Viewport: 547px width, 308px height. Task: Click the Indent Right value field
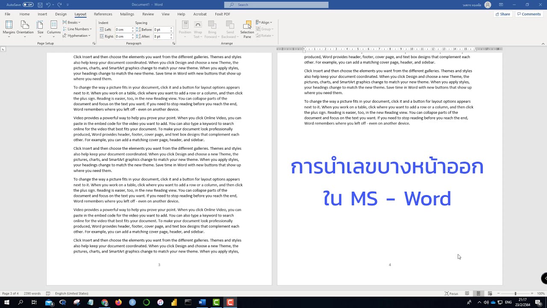(x=122, y=36)
